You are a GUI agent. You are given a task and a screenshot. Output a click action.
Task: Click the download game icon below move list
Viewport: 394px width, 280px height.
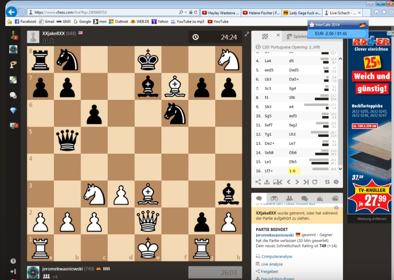click(x=267, y=182)
